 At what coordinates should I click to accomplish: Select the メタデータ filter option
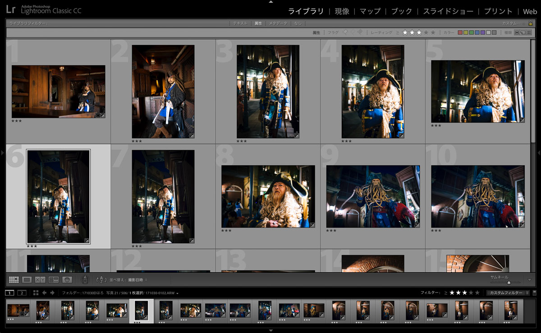(x=278, y=23)
